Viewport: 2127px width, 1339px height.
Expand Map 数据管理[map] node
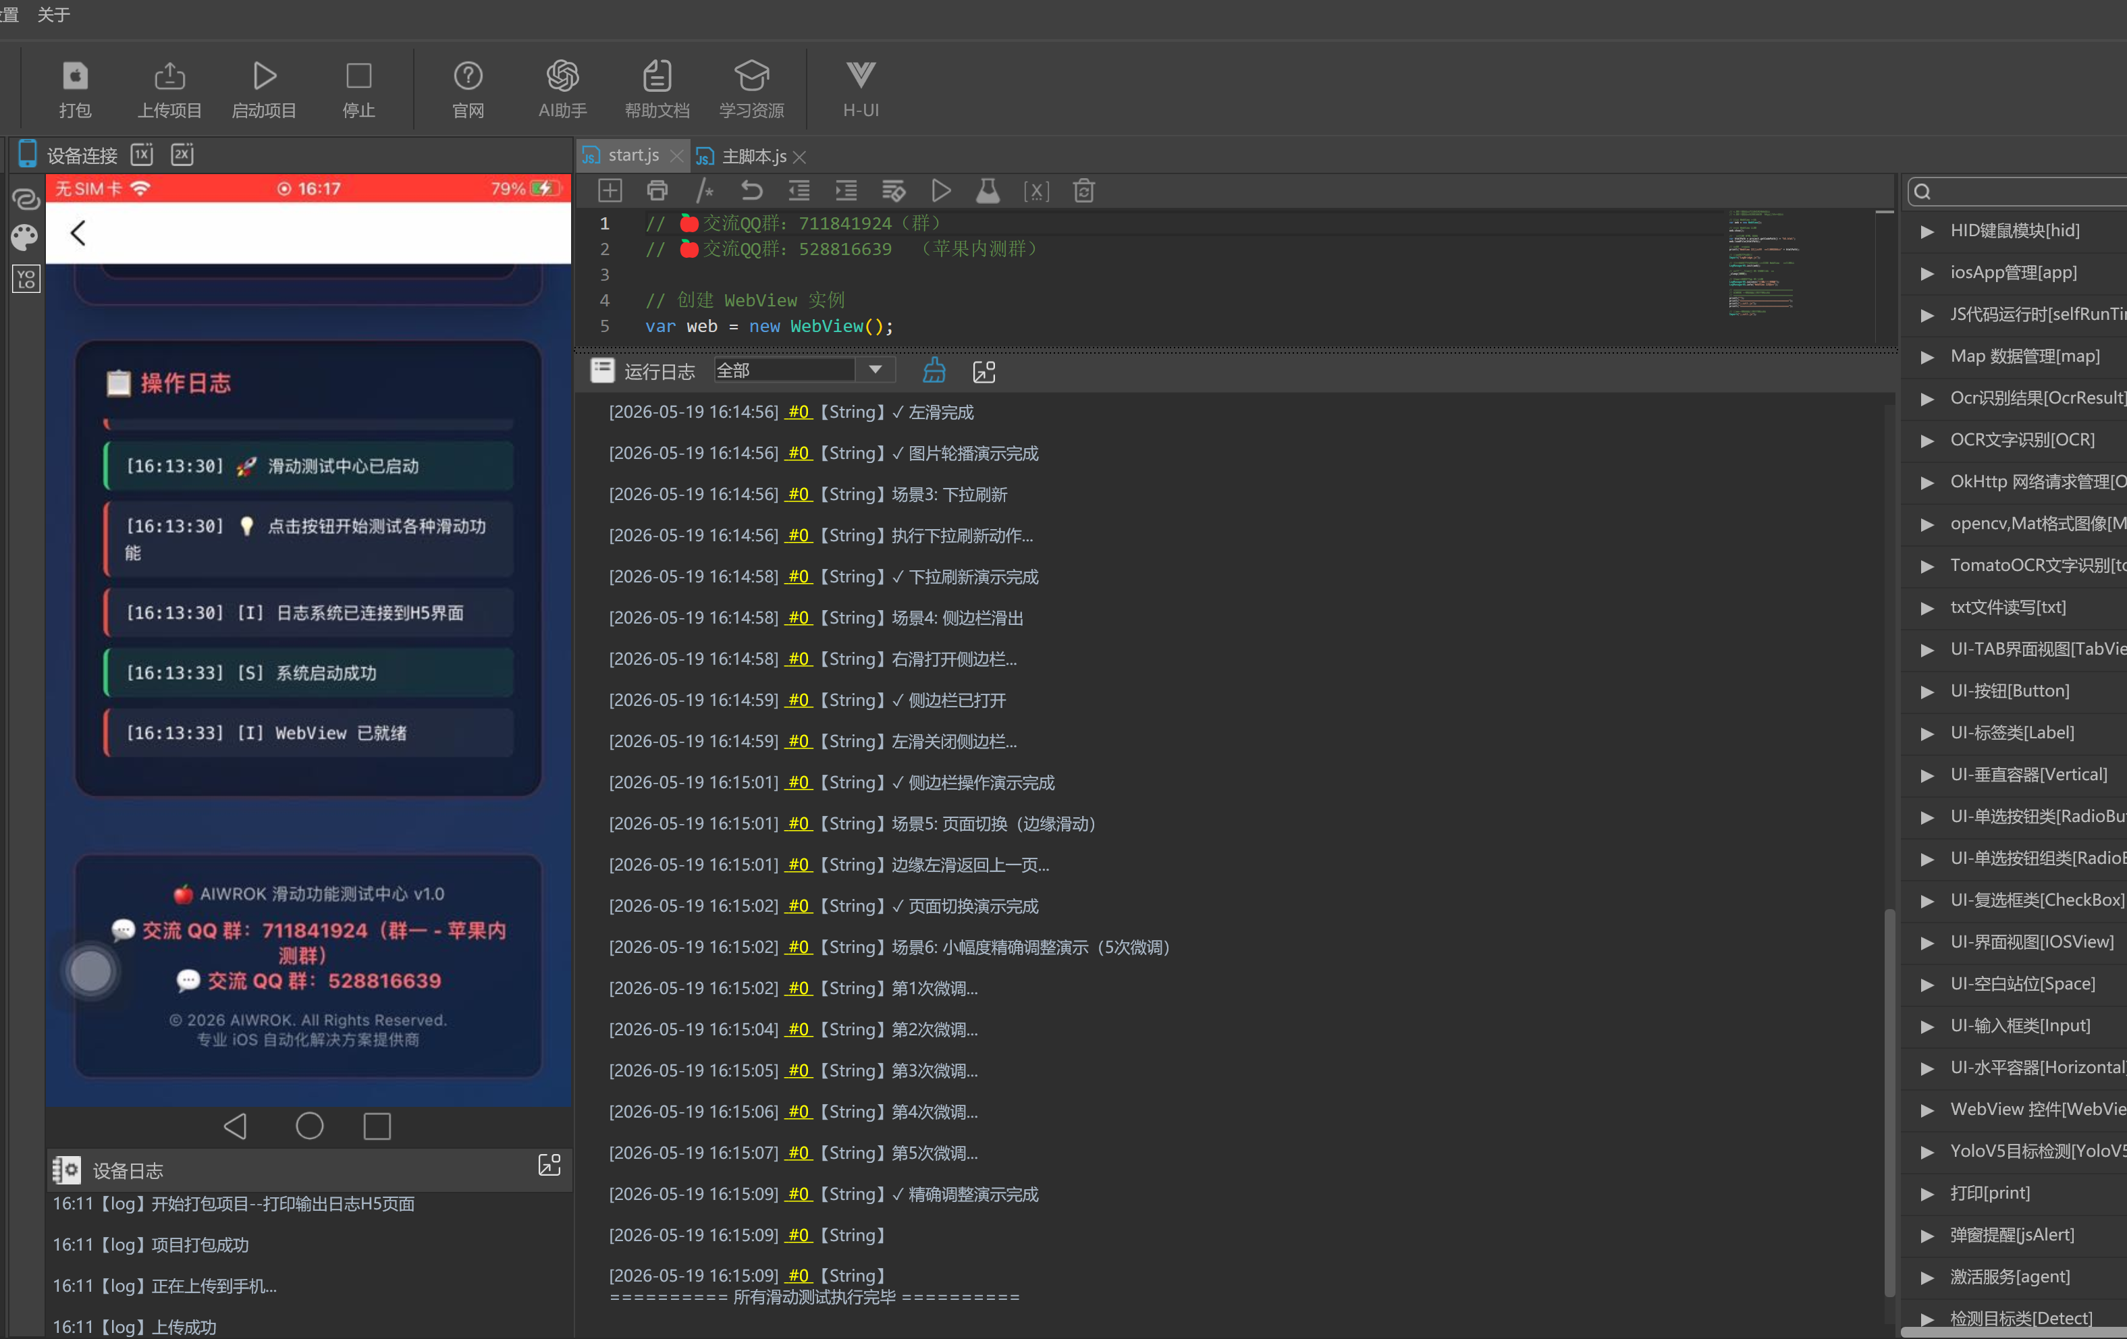[x=1929, y=357]
